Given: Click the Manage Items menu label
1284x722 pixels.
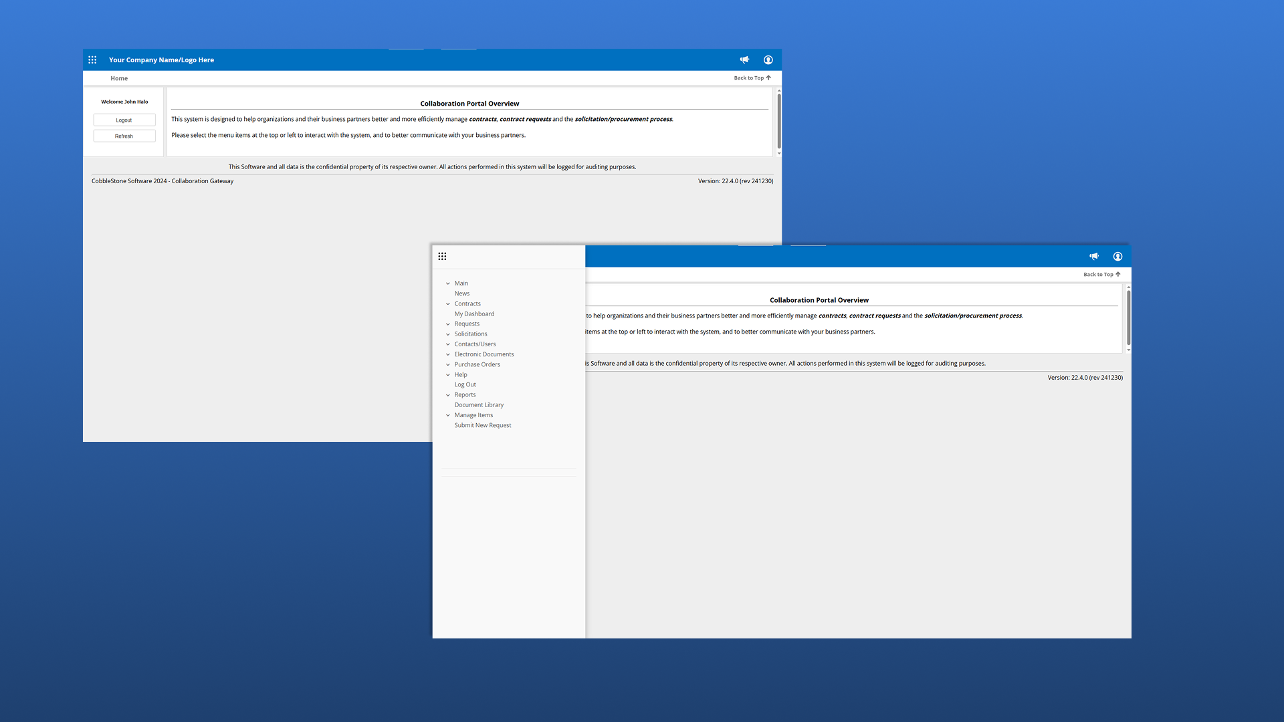Looking at the screenshot, I should click(x=473, y=415).
